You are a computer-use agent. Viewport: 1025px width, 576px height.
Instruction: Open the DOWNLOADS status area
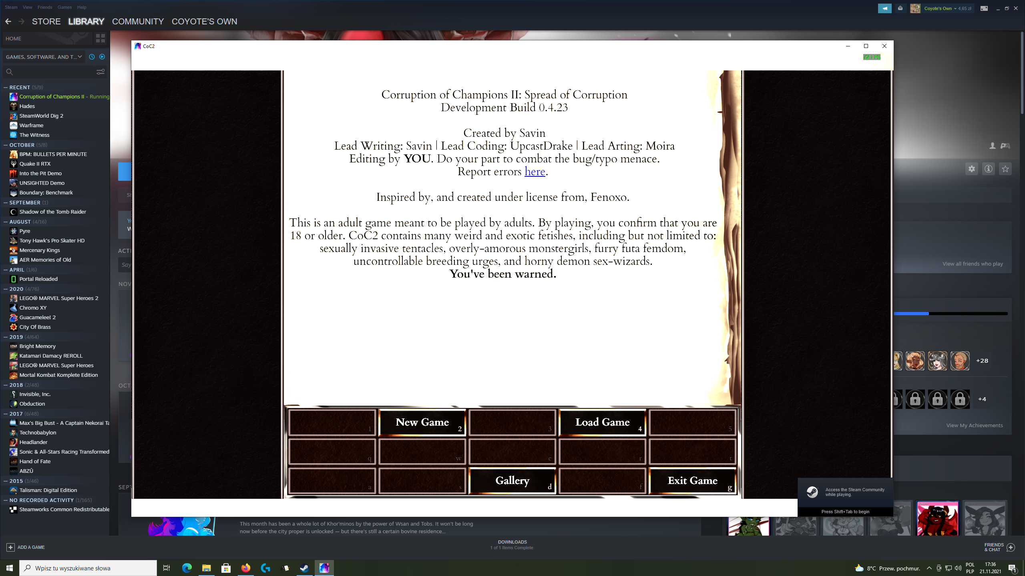(x=512, y=545)
